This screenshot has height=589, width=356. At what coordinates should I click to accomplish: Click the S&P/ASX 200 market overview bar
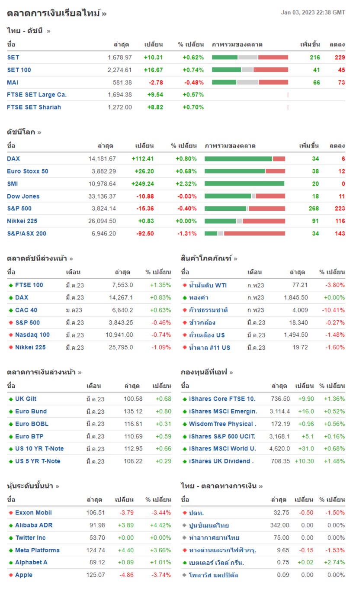pos(245,233)
